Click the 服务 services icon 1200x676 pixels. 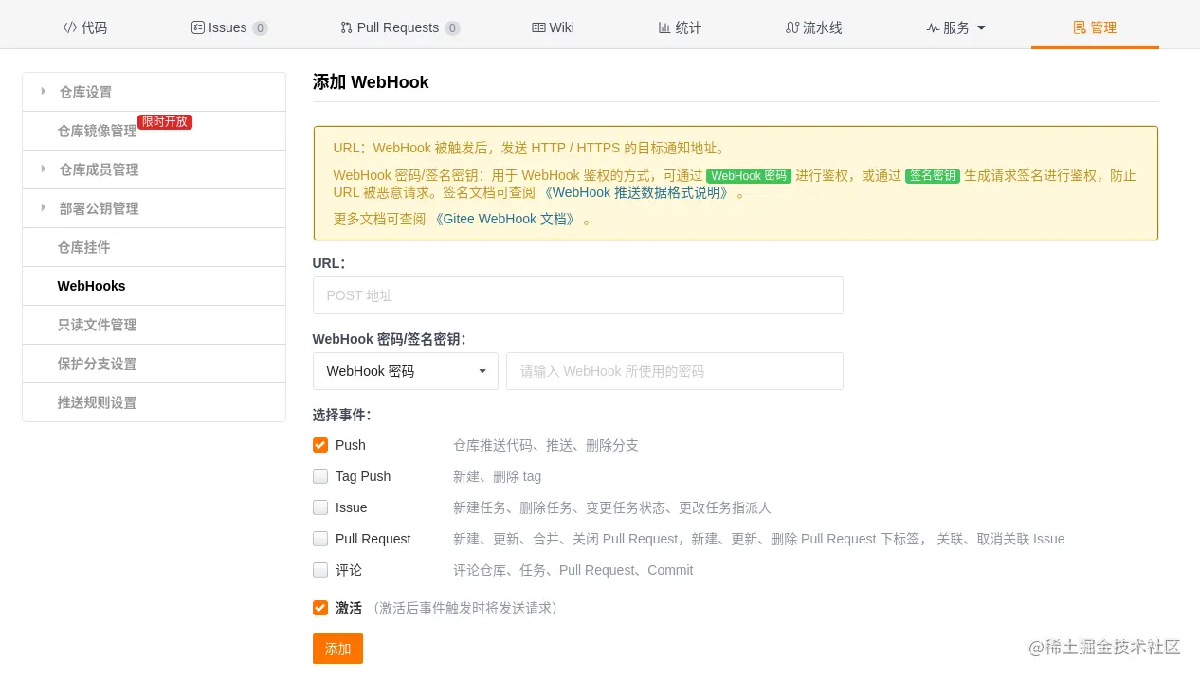[934, 27]
